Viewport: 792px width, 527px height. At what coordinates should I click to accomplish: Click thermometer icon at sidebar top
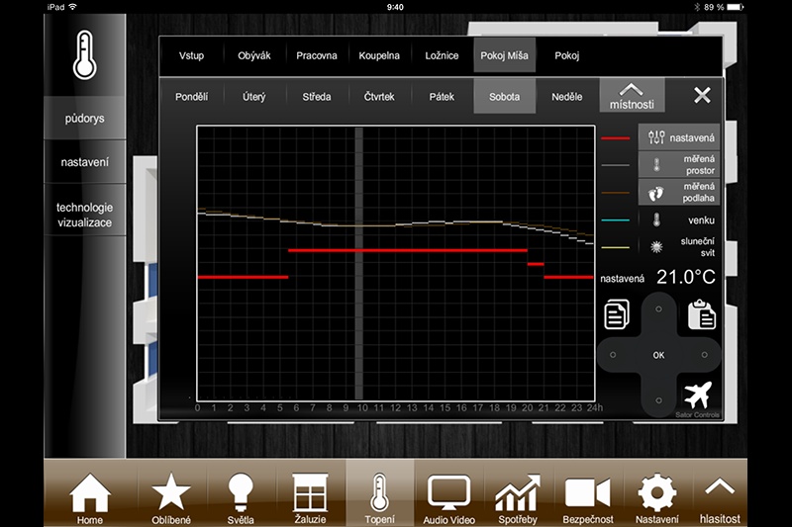pos(85,55)
